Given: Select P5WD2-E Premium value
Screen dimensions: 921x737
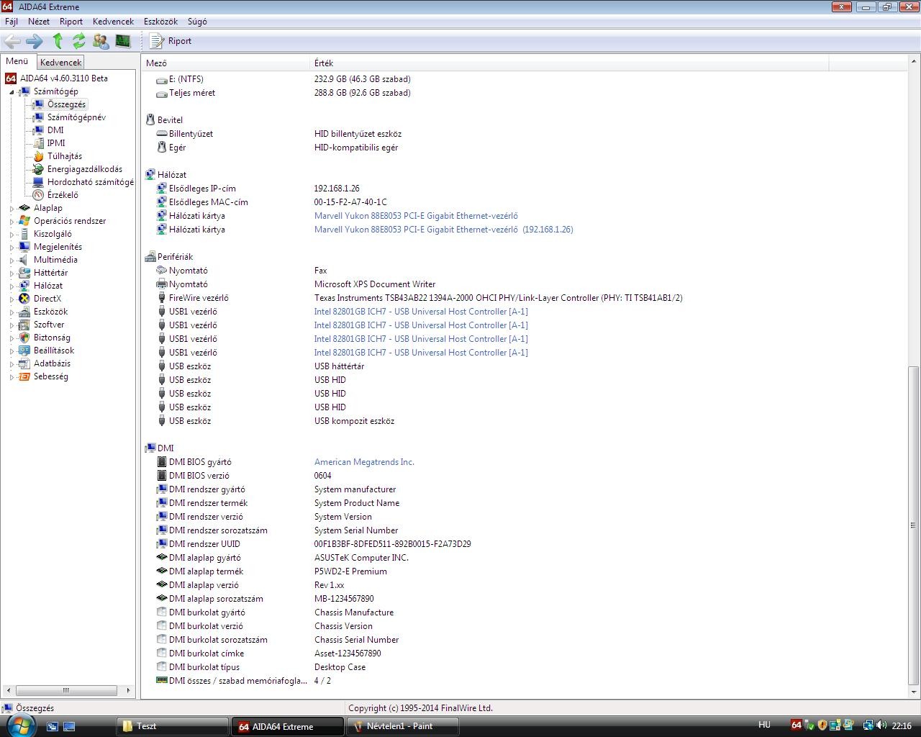Looking at the screenshot, I should click(350, 571).
